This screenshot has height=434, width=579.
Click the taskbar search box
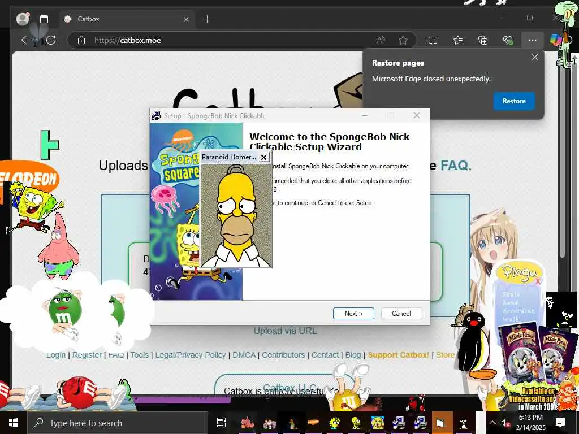[118, 423]
